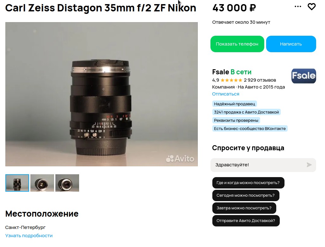Open the Fsale seller logo
This screenshot has width=325, height=247.
[304, 76]
